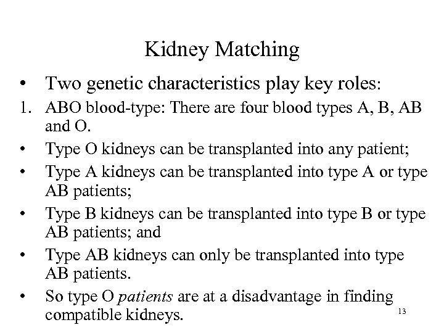Click the slide title Kidney Matching
This screenshot has height=333, width=444.
(x=222, y=49)
